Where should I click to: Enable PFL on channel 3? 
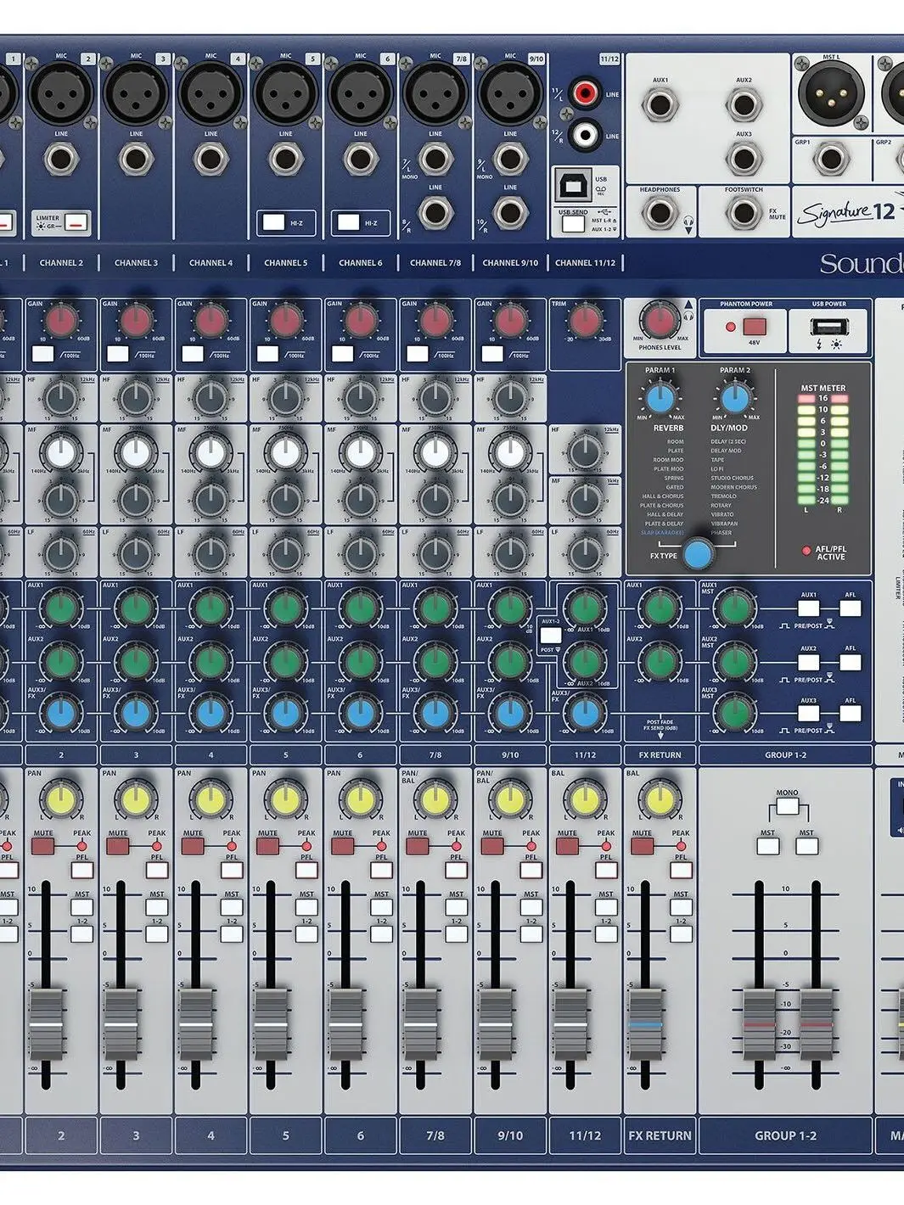[157, 870]
